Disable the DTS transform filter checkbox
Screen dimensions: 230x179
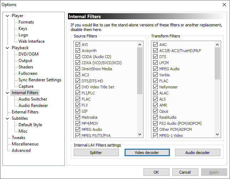[x=155, y=56]
